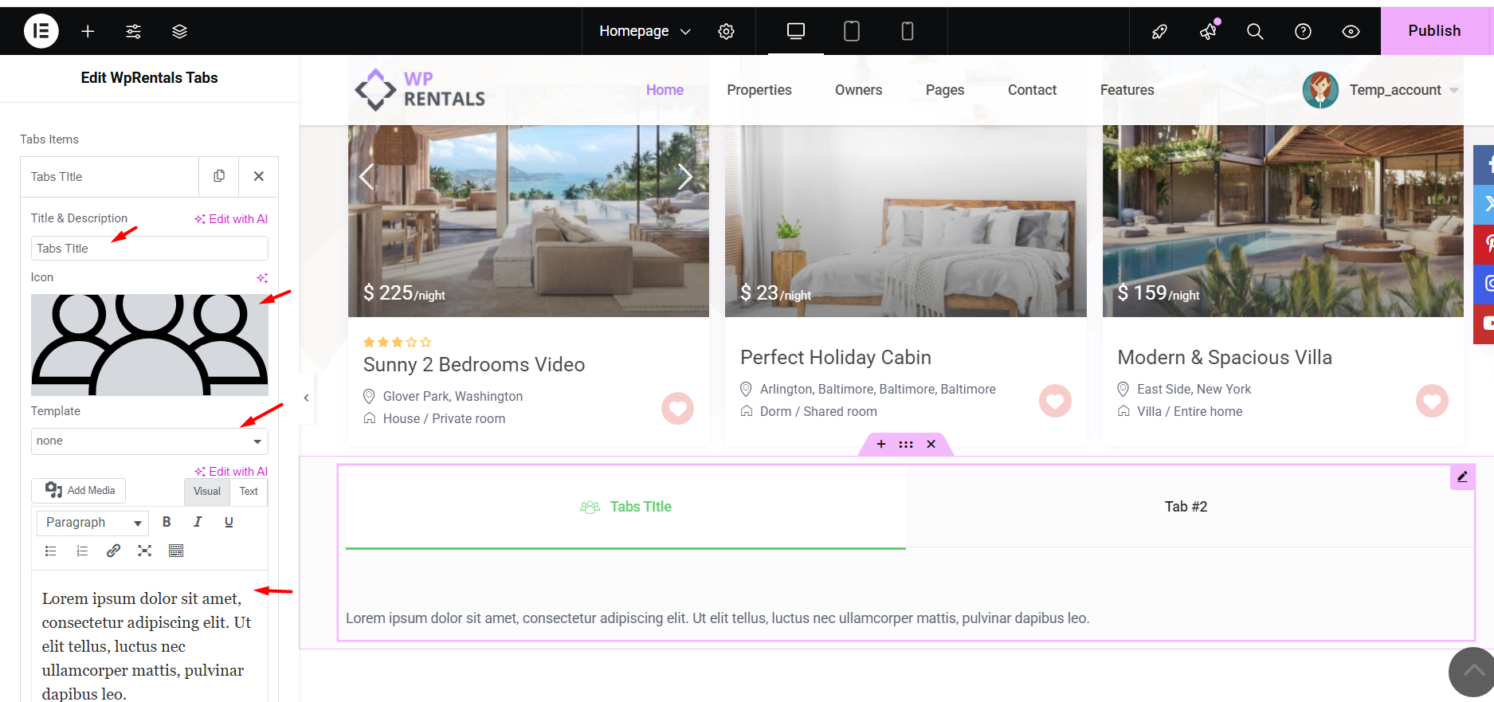Click Add Media button
The width and height of the screenshot is (1494, 702).
(79, 490)
